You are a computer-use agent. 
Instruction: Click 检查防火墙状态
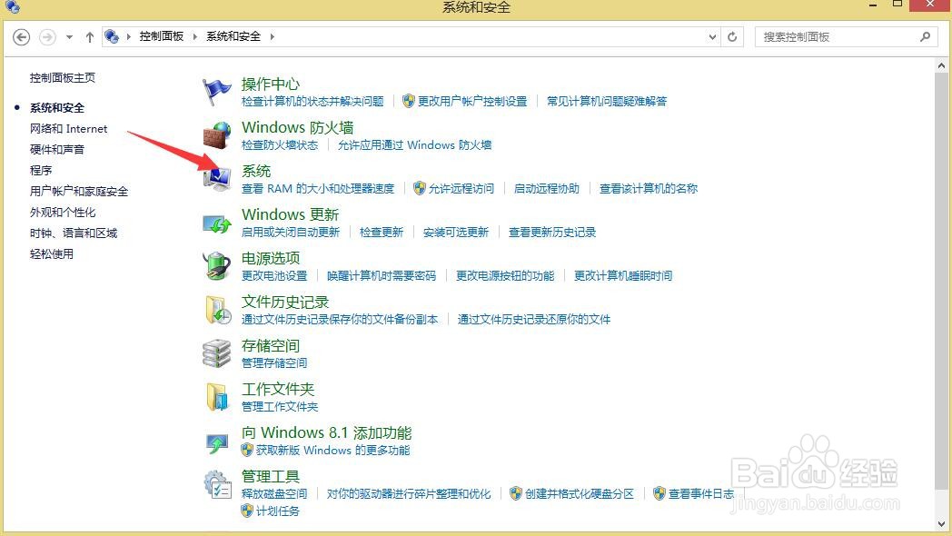[x=279, y=145]
